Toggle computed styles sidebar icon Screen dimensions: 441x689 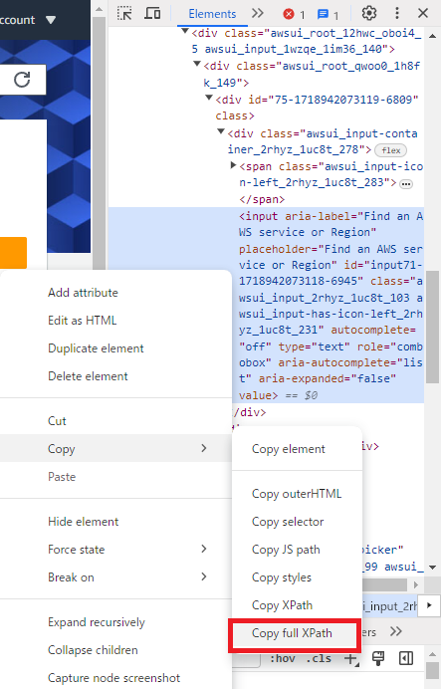406,658
